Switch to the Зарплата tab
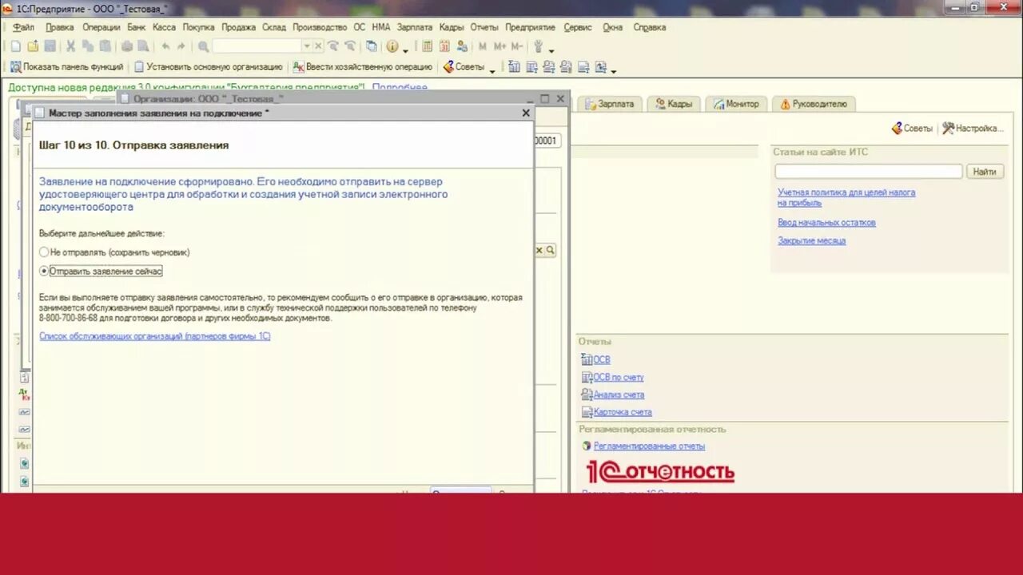 (611, 104)
